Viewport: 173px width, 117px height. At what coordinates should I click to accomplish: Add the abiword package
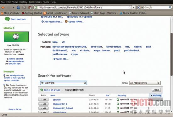click(43, 100)
